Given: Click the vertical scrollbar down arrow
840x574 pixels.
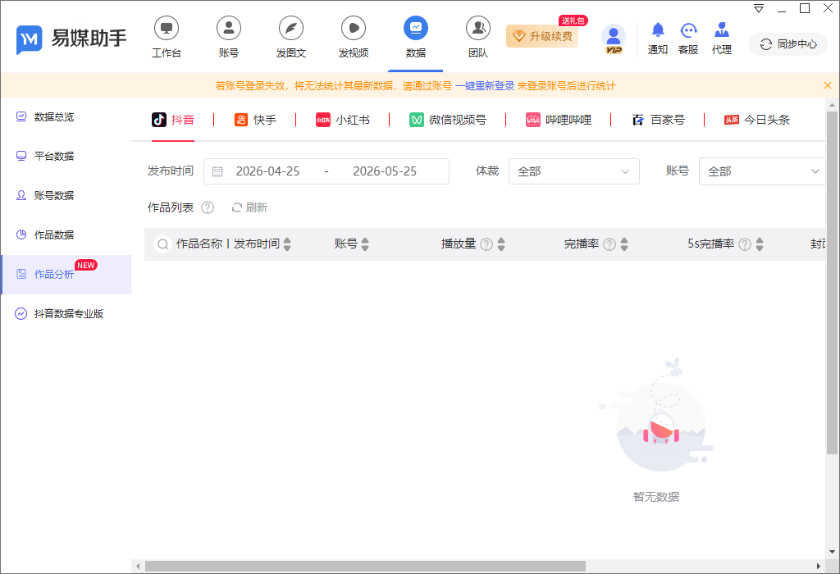Looking at the screenshot, I should coord(832,552).
